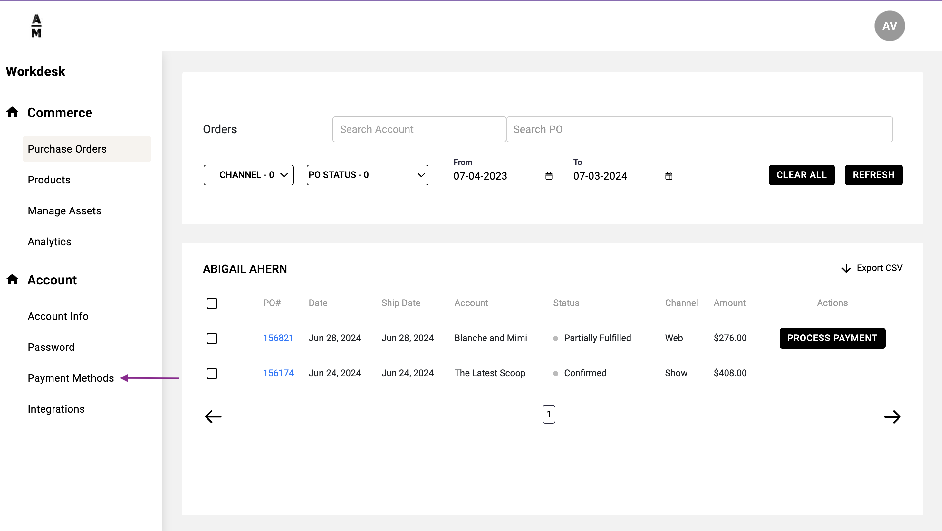
Task: Go to previous page with left arrow
Action: coord(213,416)
